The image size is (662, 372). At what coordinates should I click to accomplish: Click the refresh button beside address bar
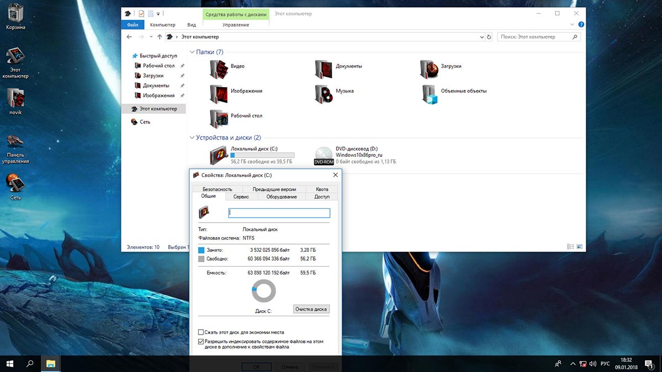[489, 37]
